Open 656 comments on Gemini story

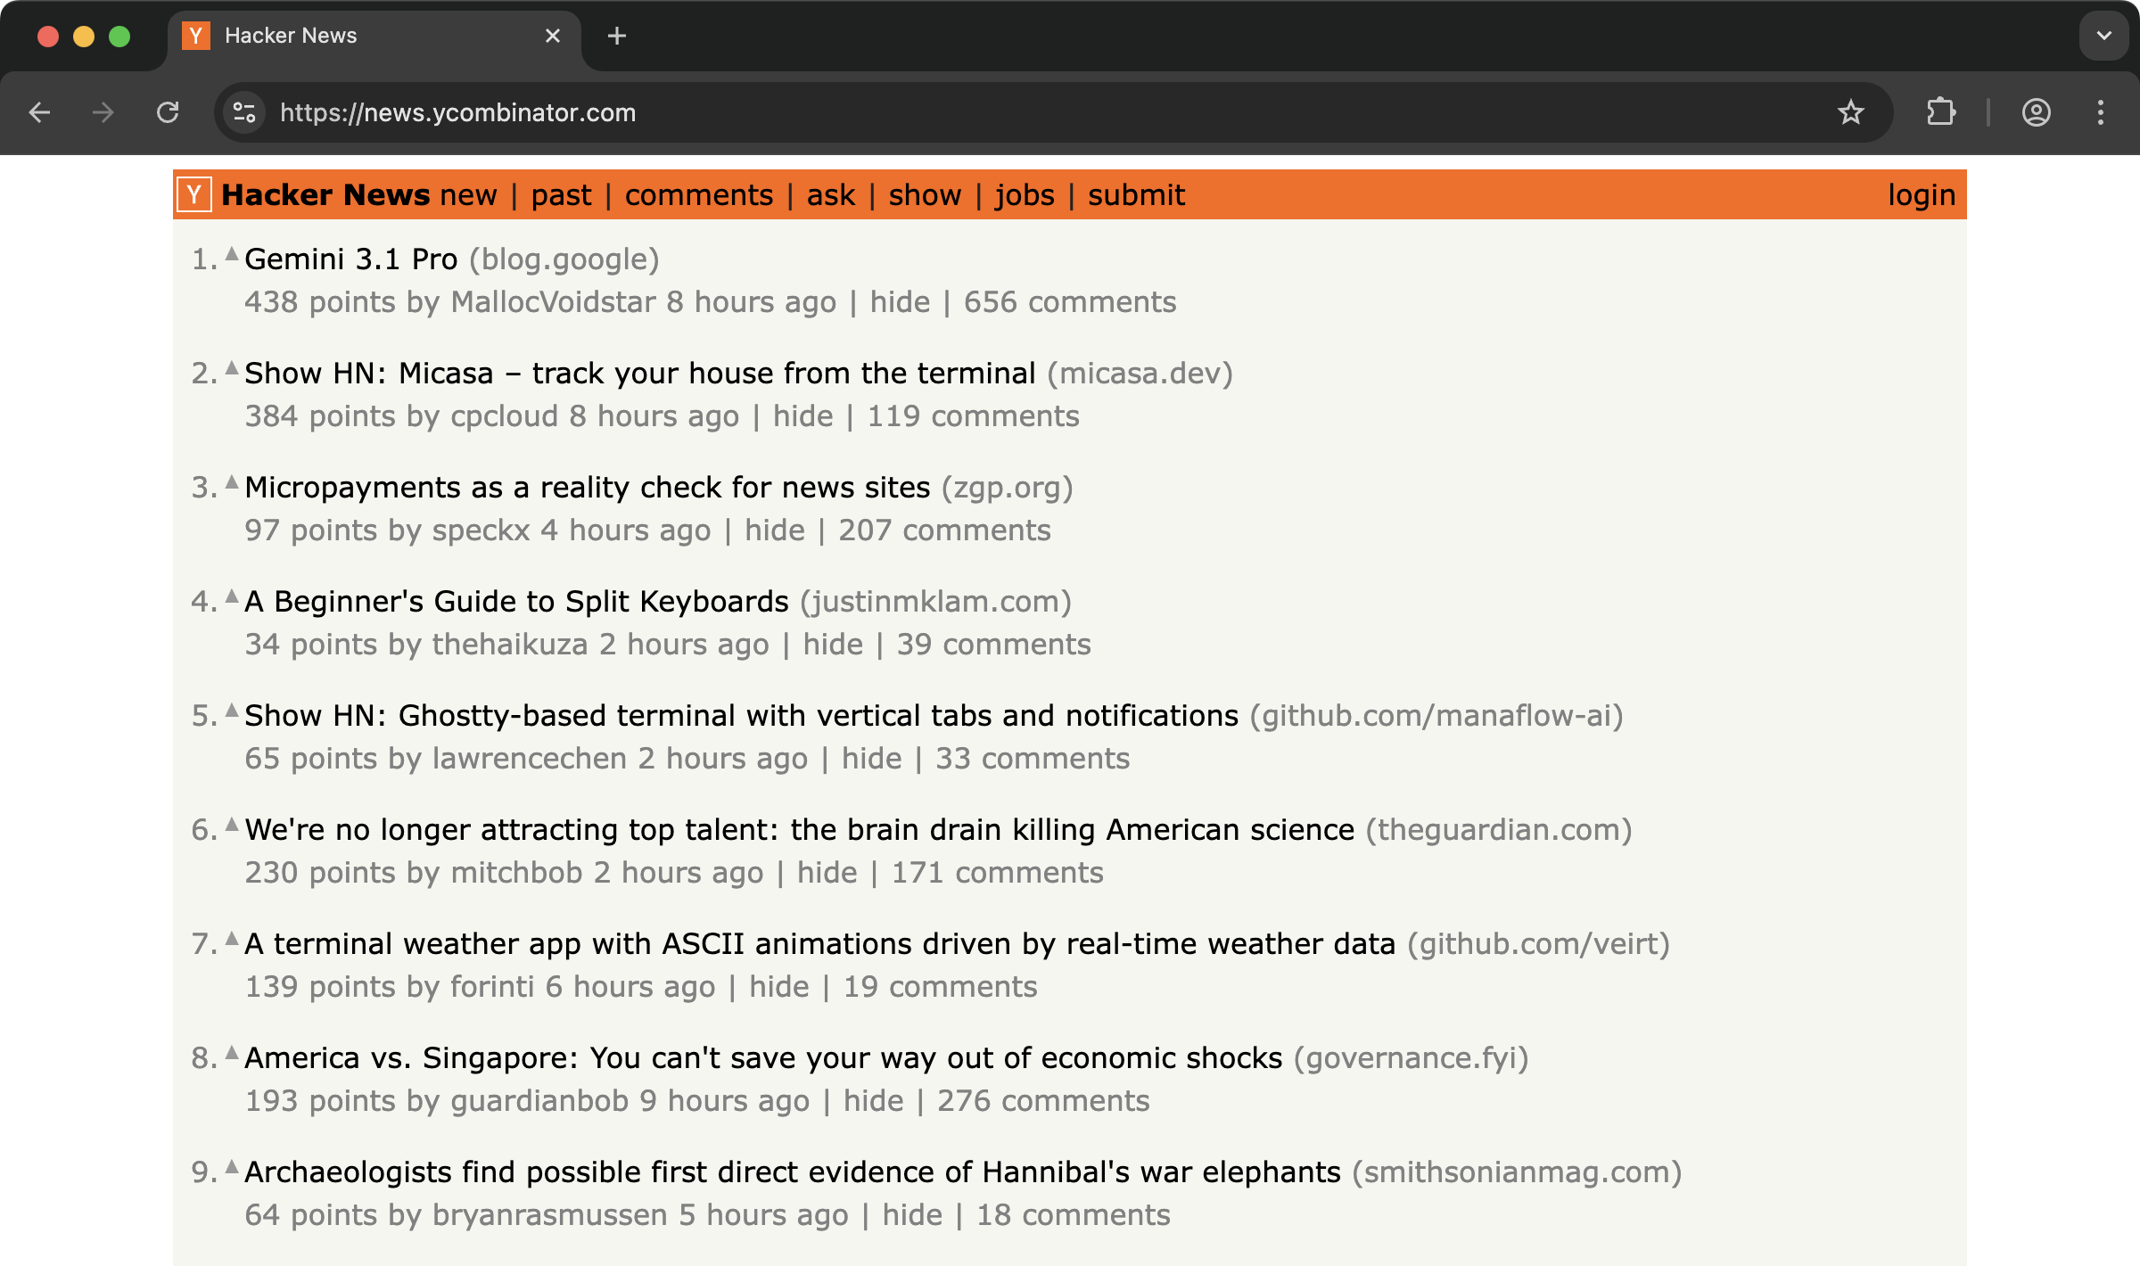(1069, 302)
